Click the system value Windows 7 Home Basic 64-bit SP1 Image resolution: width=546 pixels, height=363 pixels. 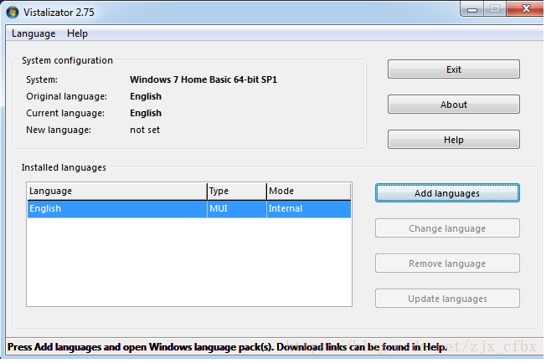point(203,79)
